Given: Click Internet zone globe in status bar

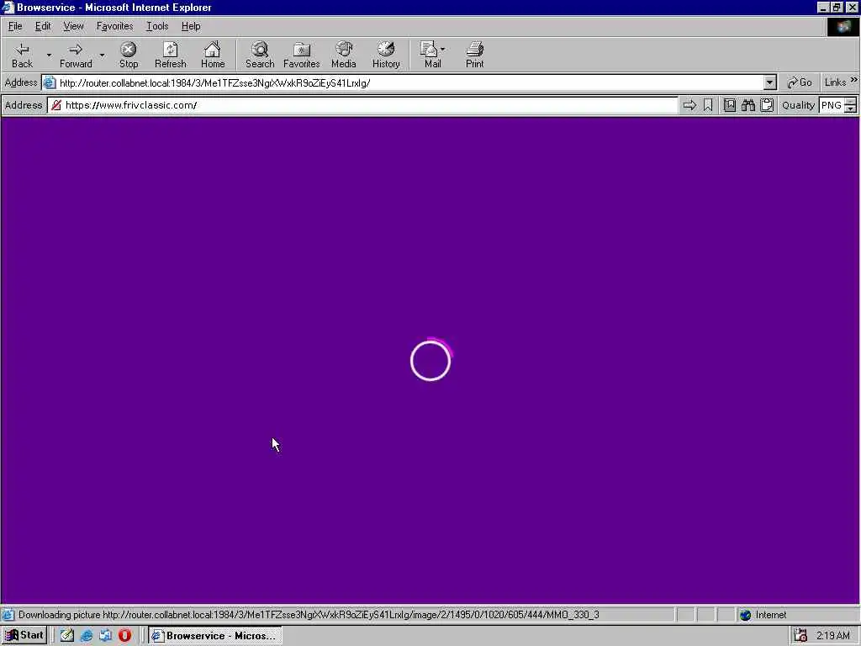Looking at the screenshot, I should point(745,615).
